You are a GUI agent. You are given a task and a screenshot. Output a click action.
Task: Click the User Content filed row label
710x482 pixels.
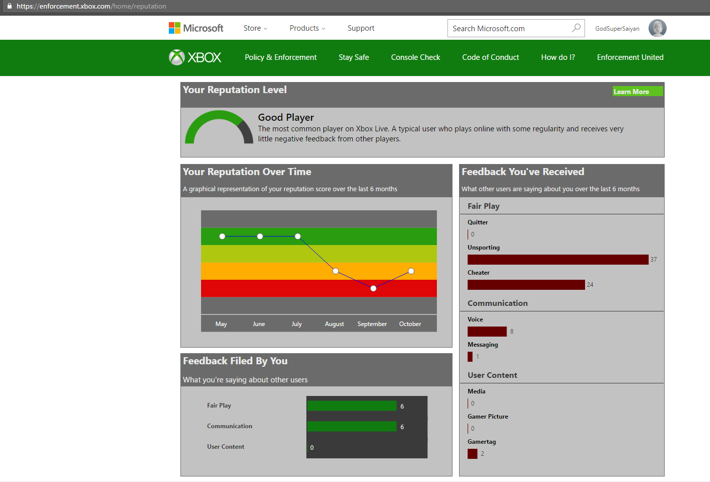[x=226, y=447]
